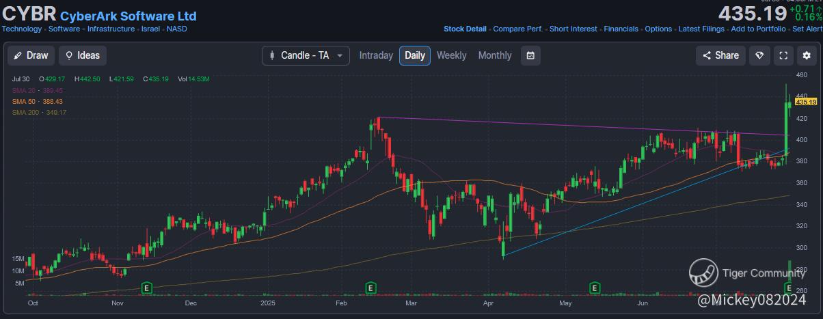Open the calendar date range picker
The width and height of the screenshot is (823, 319).
[x=530, y=55]
